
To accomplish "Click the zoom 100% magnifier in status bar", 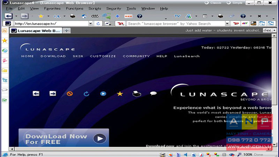I will coord(240,155).
